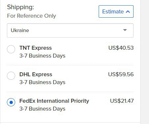The height and width of the screenshot is (124, 149).
Task: Click 3-7 Business Days under DHL Express
Action: [x=42, y=82]
